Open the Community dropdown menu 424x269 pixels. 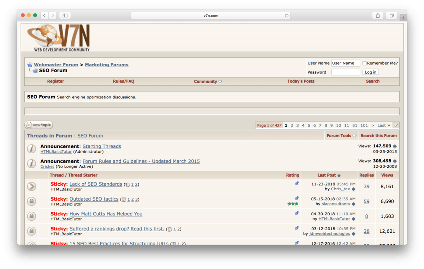(x=208, y=81)
